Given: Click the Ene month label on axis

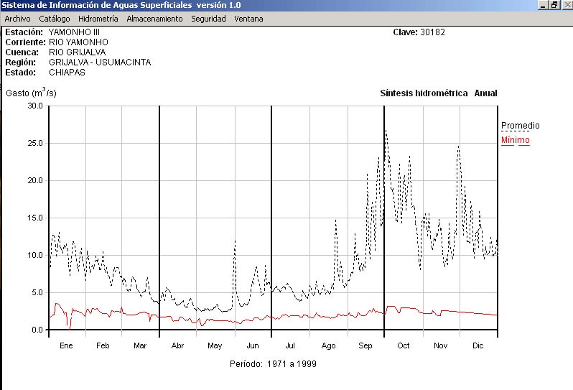Looking at the screenshot, I should [x=67, y=346].
